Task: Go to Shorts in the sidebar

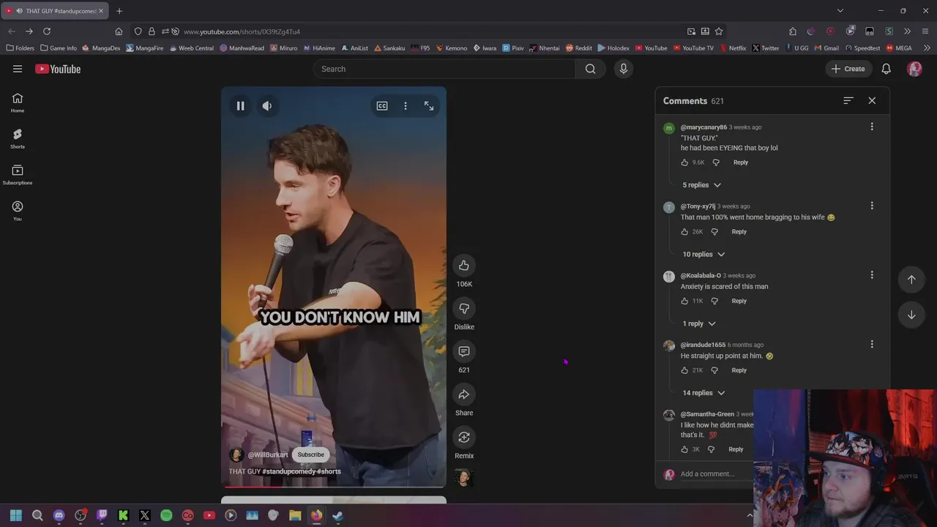Action: coord(18,139)
